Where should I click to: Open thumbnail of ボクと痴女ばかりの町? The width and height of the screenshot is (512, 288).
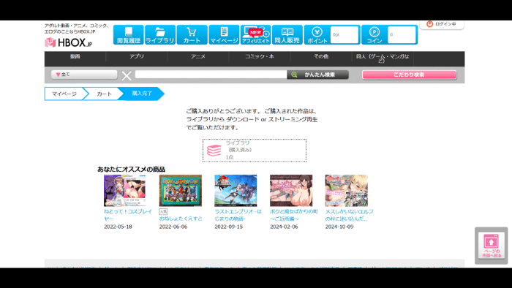click(291, 191)
